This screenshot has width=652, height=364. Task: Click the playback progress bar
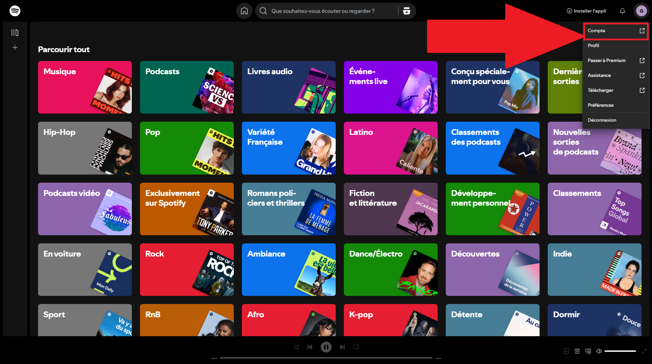click(326, 358)
